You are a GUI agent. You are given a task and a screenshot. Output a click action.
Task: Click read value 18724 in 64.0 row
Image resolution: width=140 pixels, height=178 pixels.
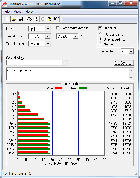127,124
